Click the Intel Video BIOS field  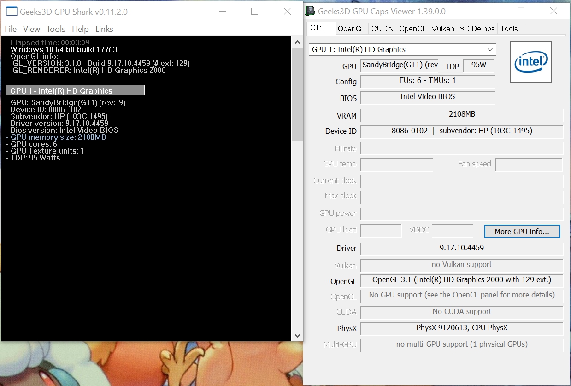(428, 97)
